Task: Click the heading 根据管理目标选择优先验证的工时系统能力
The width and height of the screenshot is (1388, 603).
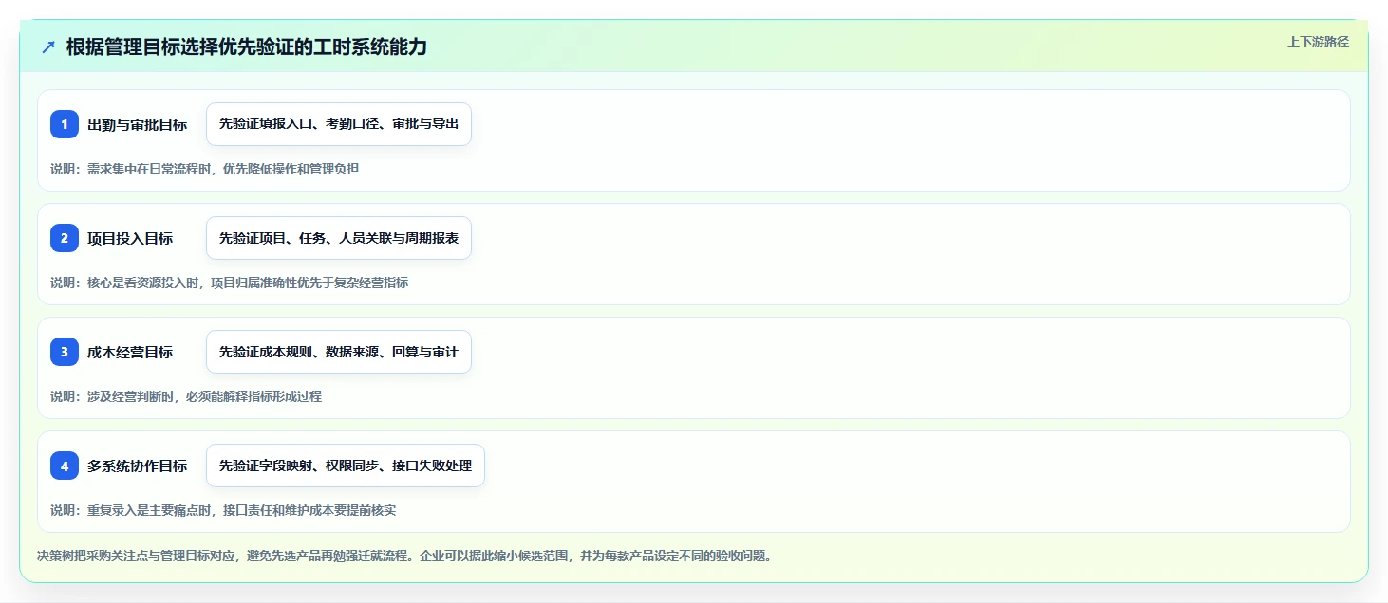Action: (247, 46)
